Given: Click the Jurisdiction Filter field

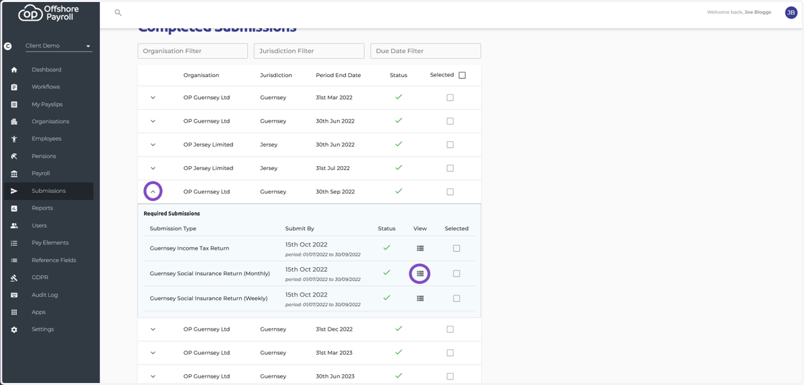Looking at the screenshot, I should tap(309, 51).
